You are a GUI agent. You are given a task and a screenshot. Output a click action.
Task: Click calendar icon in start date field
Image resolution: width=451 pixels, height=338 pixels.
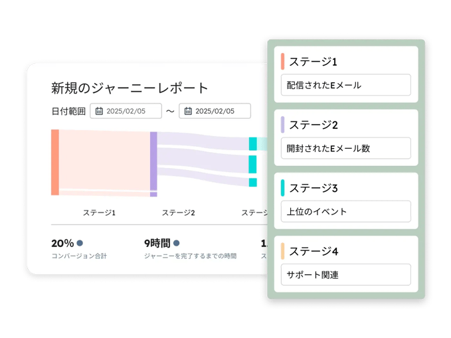pos(99,112)
